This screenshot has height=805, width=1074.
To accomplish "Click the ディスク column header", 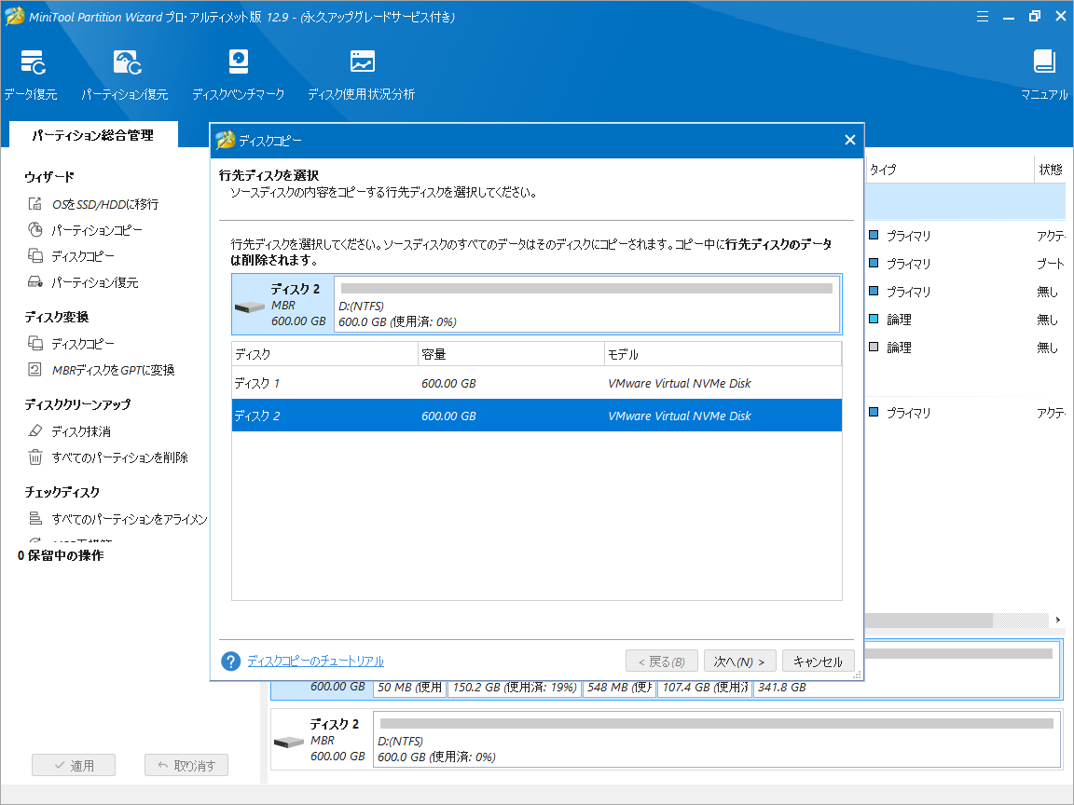I will coord(324,354).
